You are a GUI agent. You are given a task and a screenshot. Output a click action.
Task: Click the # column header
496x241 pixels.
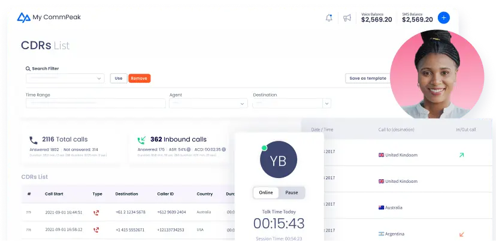tap(29, 194)
